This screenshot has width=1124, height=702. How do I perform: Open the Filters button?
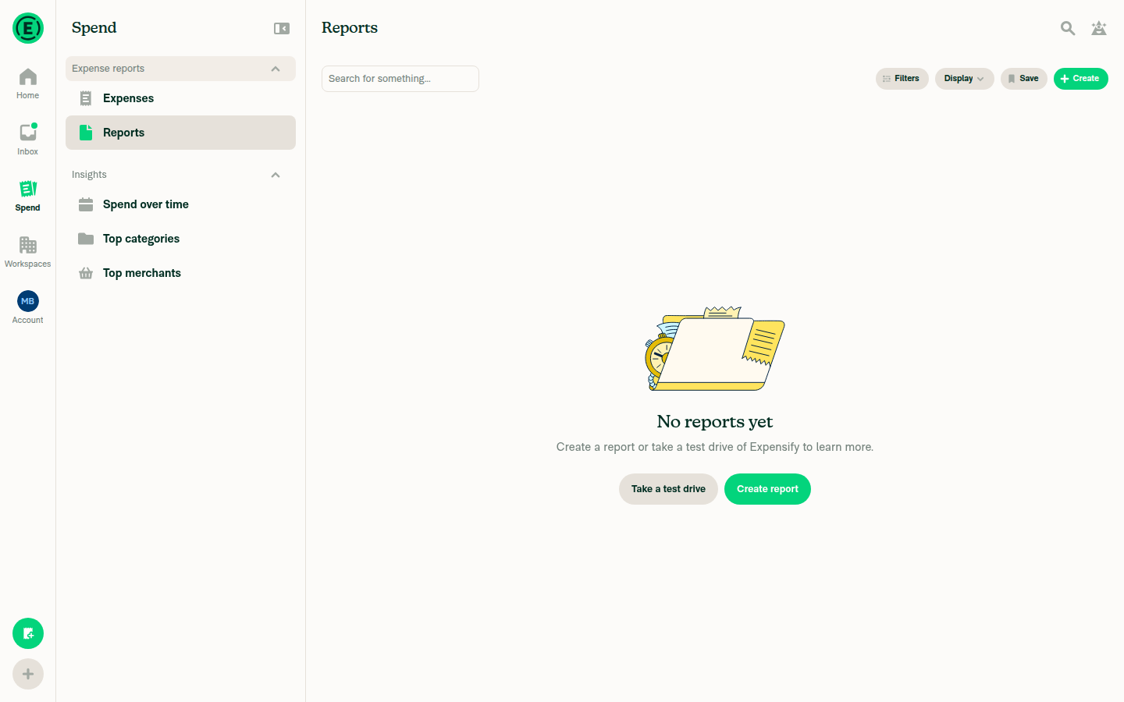pos(902,79)
